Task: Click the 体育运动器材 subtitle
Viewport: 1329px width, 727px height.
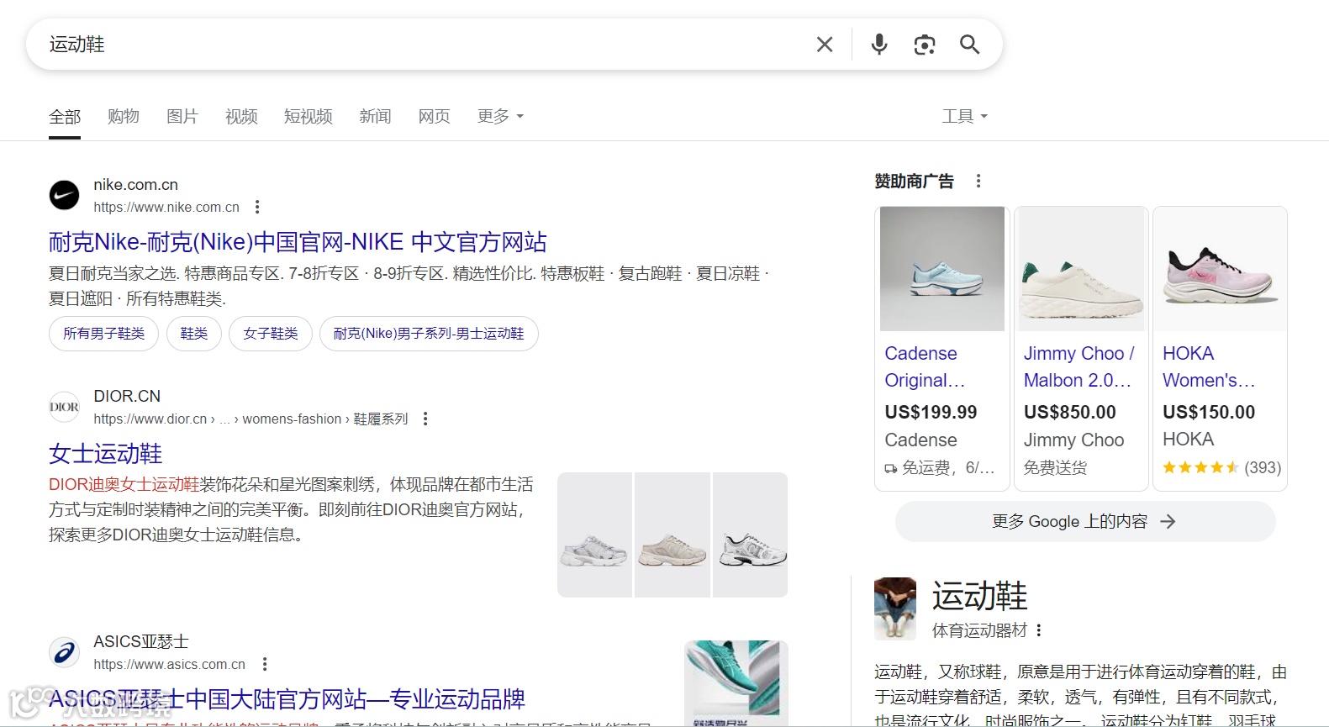Action: (x=979, y=630)
